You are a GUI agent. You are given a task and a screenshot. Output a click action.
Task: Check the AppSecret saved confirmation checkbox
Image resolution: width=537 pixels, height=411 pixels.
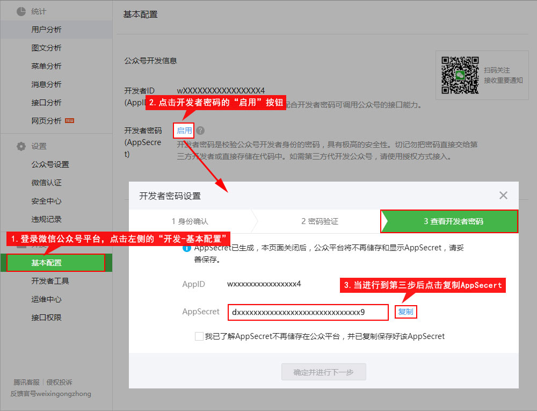199,336
